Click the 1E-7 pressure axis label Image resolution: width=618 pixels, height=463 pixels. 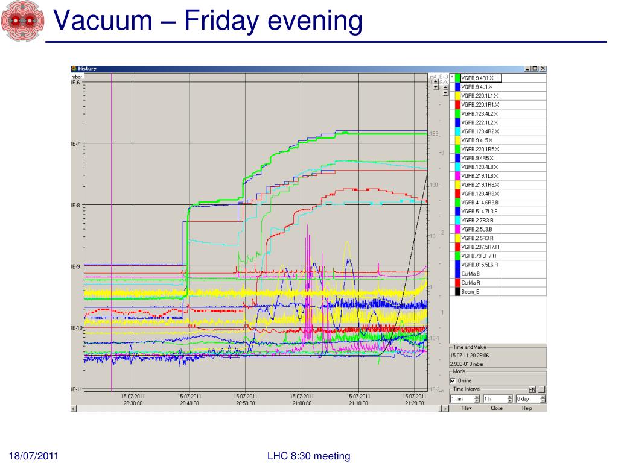75,144
